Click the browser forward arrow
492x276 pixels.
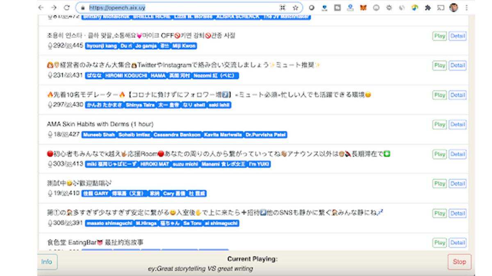click(54, 8)
